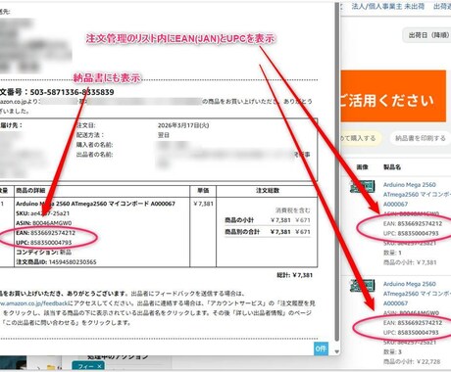Image resolution: width=451 pixels, height=372 pixels.
Task: Click the orange ご活用ください banner
Action: click(393, 96)
